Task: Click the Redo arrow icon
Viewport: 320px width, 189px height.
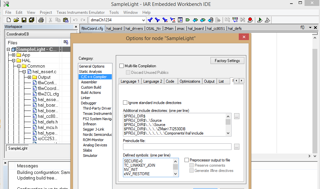Action: click(x=83, y=20)
